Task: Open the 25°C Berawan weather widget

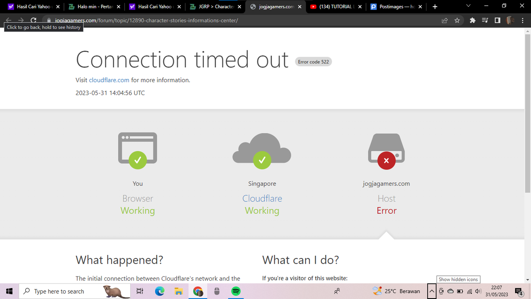Action: [x=396, y=291]
